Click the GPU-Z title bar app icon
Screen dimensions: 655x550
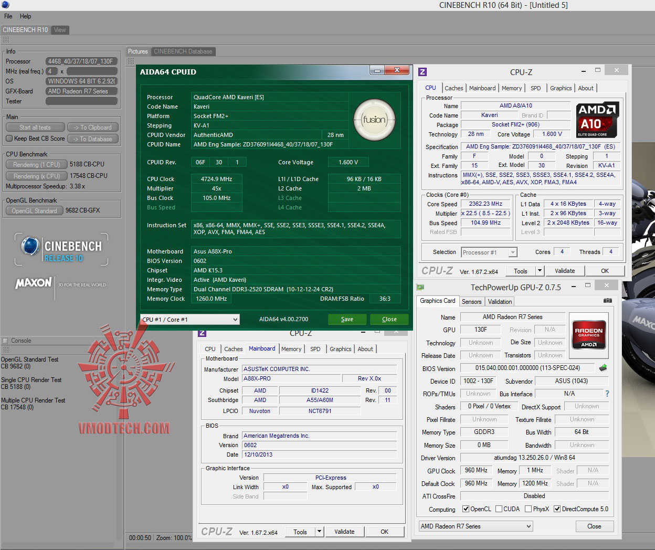point(420,287)
